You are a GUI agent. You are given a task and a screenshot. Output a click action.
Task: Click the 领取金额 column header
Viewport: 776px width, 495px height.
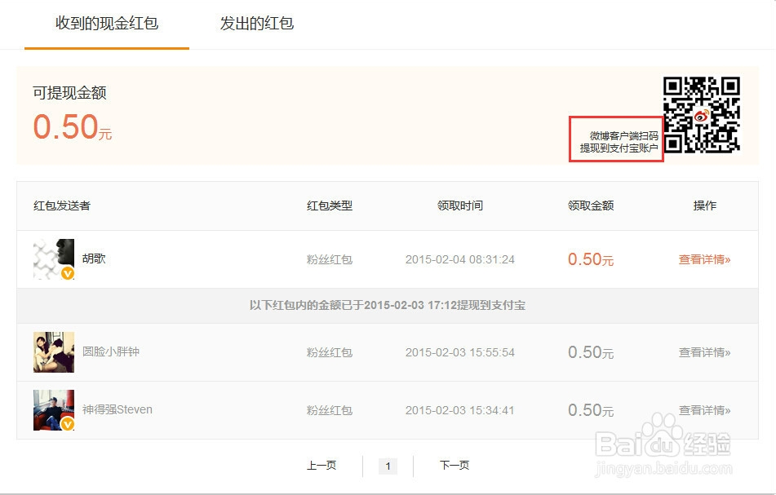click(591, 206)
